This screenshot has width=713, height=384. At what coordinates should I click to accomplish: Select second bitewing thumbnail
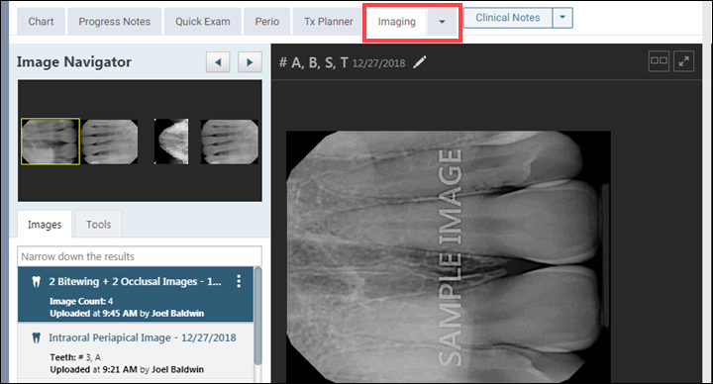110,142
